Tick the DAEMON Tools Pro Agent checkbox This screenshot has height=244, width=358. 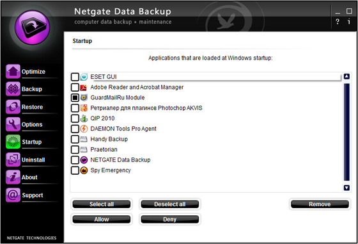pyautogui.click(x=75, y=129)
